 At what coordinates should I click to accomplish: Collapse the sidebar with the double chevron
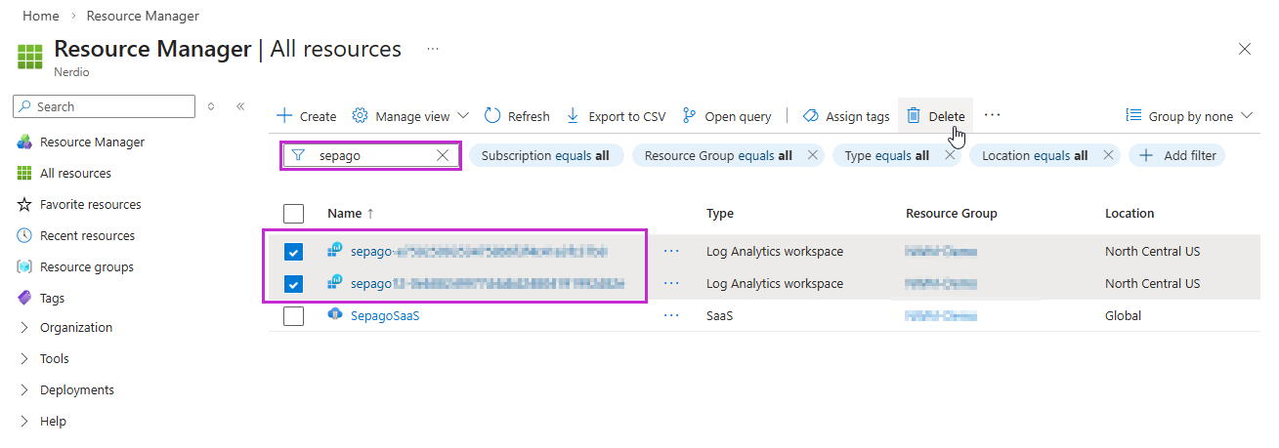tap(241, 106)
